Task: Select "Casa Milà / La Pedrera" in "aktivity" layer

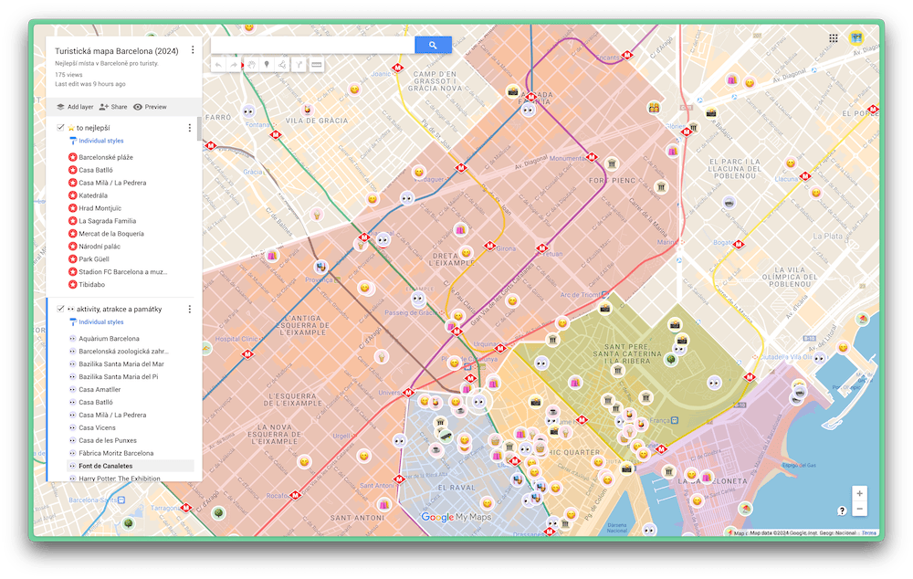Action: click(112, 415)
